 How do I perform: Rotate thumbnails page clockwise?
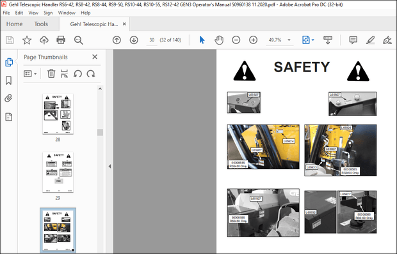[x=91, y=74]
